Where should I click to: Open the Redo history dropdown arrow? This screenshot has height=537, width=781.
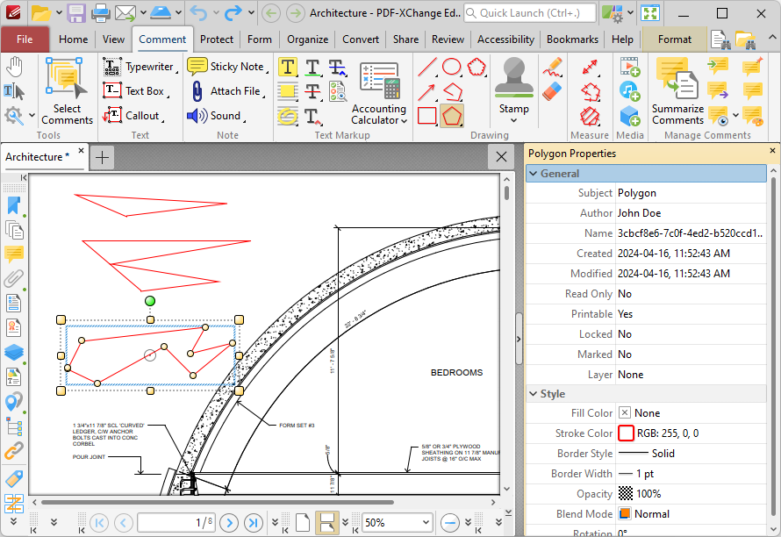(251, 13)
